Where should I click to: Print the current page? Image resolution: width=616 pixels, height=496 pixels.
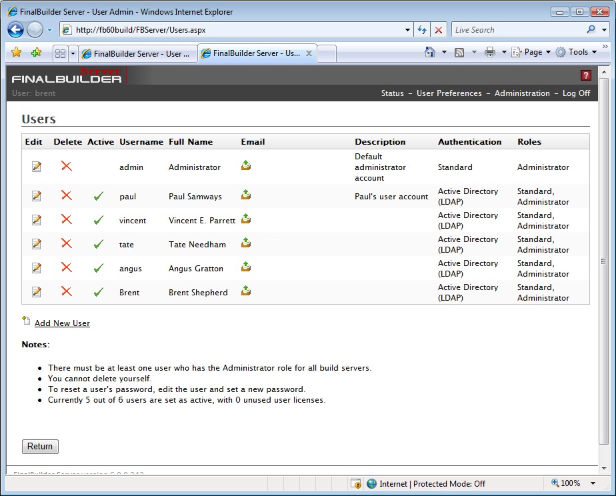pos(490,52)
